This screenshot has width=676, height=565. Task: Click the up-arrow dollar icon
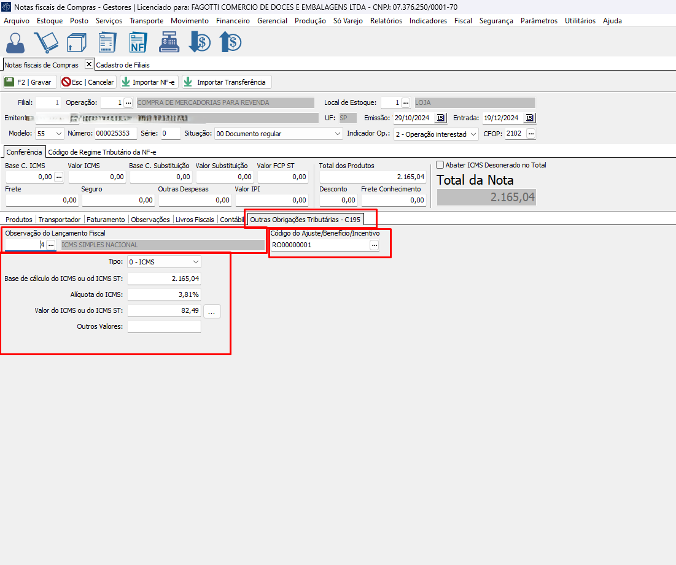click(x=230, y=42)
